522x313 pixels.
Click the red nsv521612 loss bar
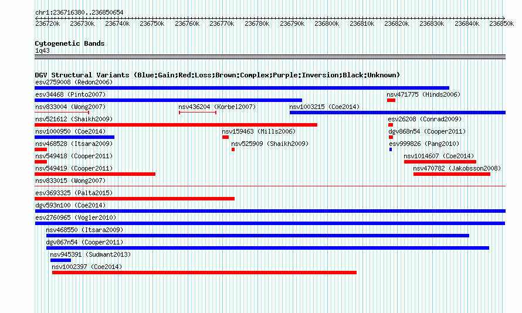coord(176,125)
